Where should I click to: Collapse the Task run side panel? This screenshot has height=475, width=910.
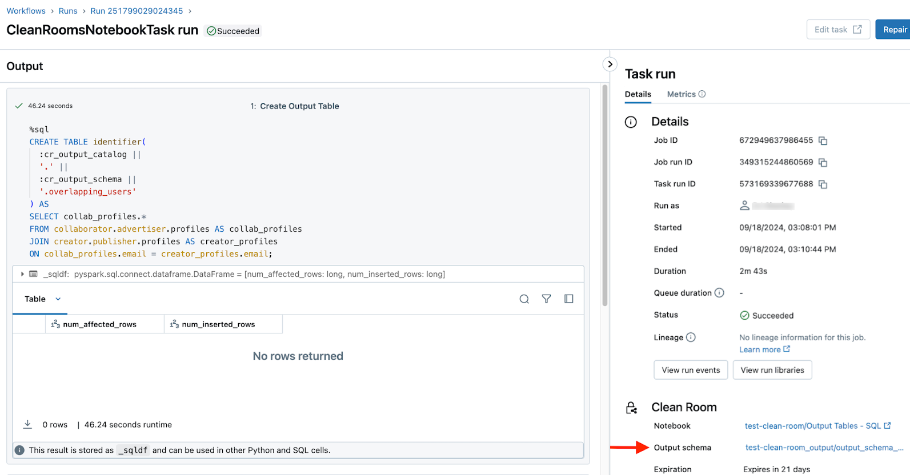click(610, 65)
